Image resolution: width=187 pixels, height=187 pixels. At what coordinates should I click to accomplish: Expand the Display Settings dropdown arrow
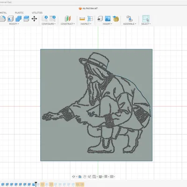pyautogui.click(x=103, y=177)
